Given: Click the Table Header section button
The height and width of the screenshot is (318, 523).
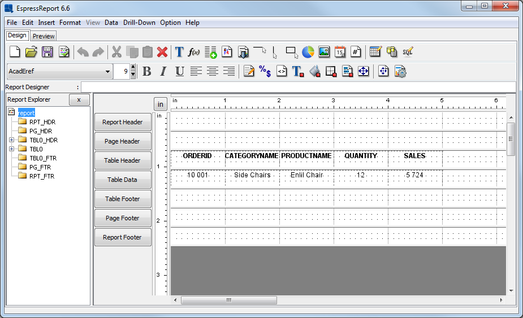Looking at the screenshot, I should coord(123,160).
